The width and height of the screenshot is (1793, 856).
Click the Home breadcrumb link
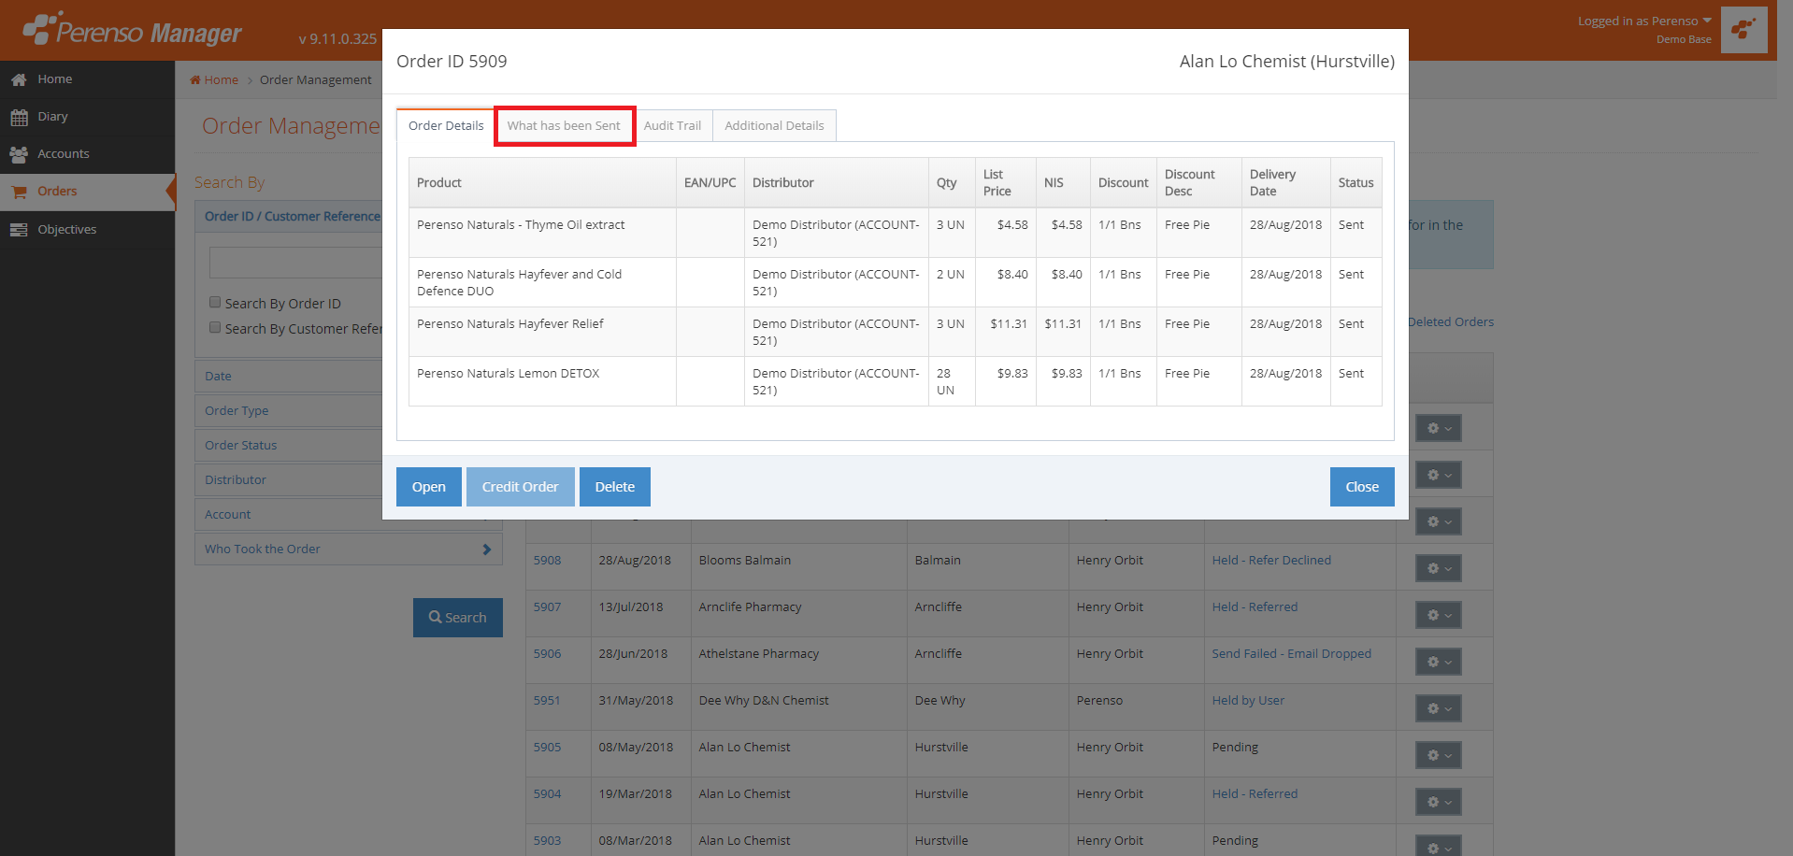tap(222, 80)
